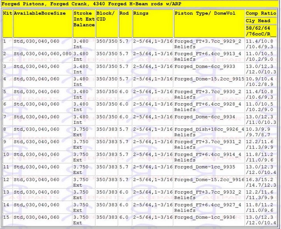Click kit number '1' cell
Viewport: 281px width, 229px height.
8,44
